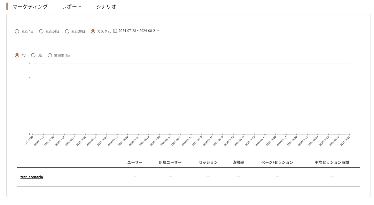The width and height of the screenshot is (374, 205).
Task: Expand the date range dropdown chevron
Action: [158, 31]
